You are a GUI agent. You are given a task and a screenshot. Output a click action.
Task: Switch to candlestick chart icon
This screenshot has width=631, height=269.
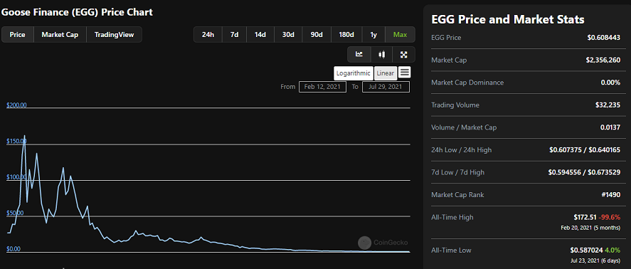tap(381, 54)
